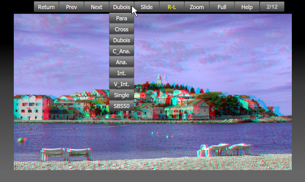Advance to the Next image

[97, 7]
